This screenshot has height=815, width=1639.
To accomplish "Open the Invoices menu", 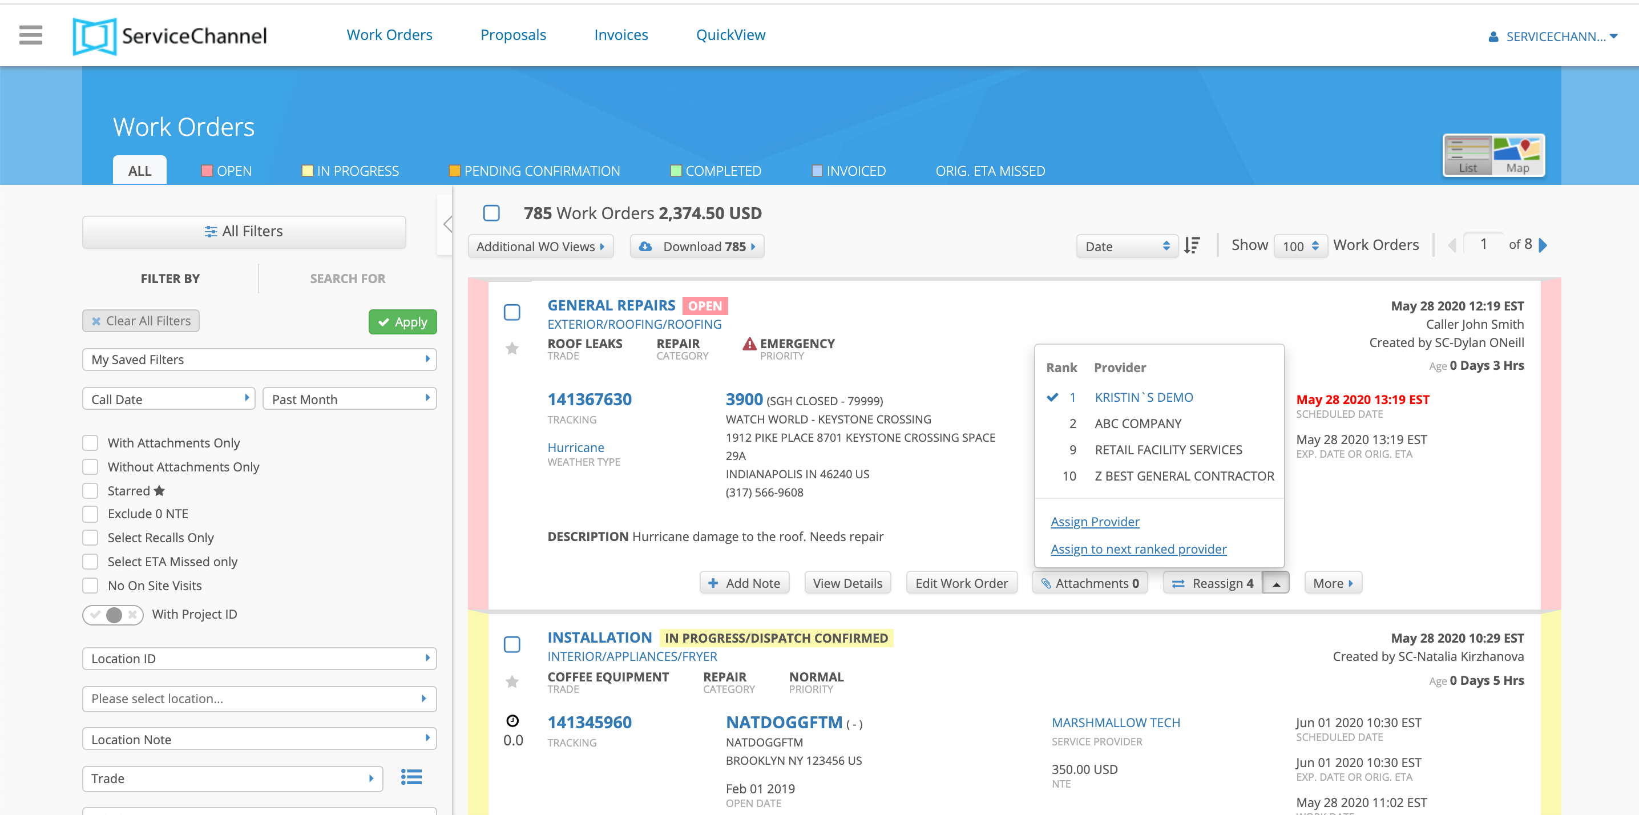I will pyautogui.click(x=620, y=35).
